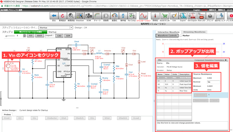Select the V2 row in parameter table
This screenshot has width=233, height=132.
point(174,84)
